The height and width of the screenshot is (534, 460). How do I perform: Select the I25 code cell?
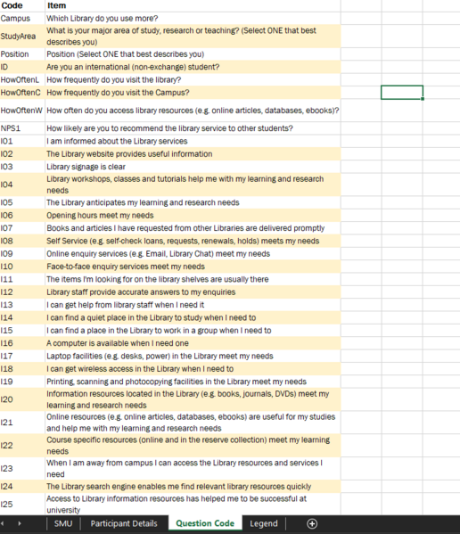pos(22,504)
